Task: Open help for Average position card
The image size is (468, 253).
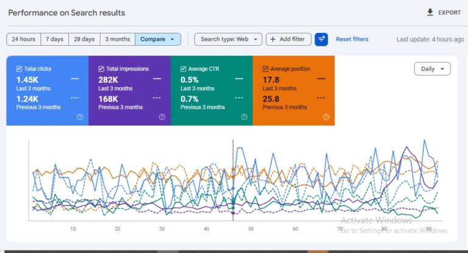Action: (326, 117)
